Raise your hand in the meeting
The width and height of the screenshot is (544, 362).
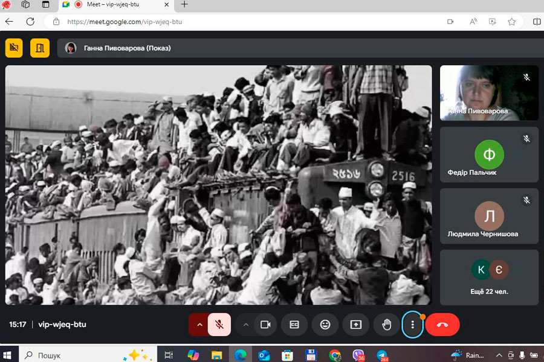[x=386, y=325]
